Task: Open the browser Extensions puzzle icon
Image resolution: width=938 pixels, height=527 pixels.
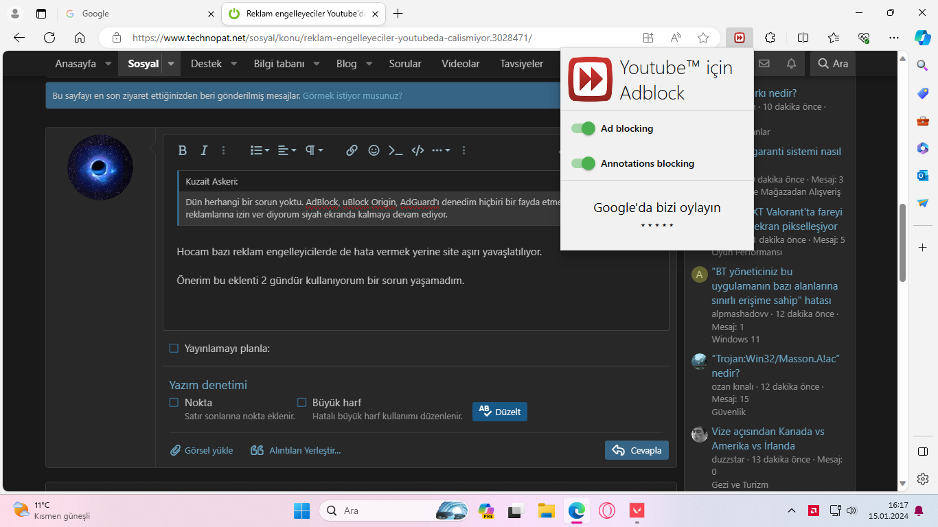Action: (x=770, y=38)
